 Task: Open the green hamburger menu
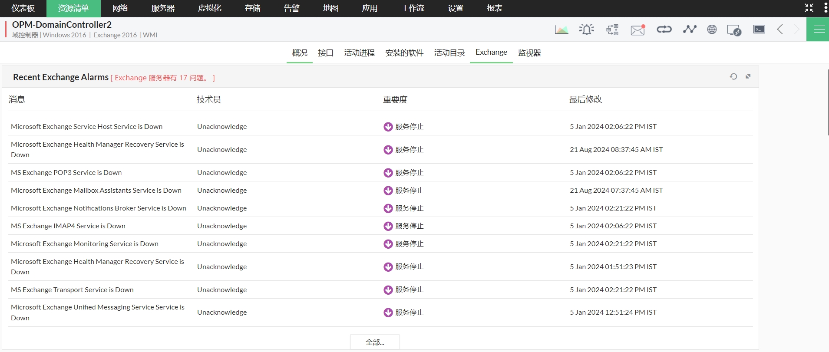pos(818,30)
